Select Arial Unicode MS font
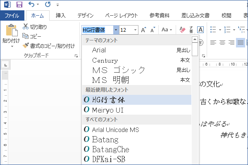Viewport: 248px width, 165px height. point(137,130)
